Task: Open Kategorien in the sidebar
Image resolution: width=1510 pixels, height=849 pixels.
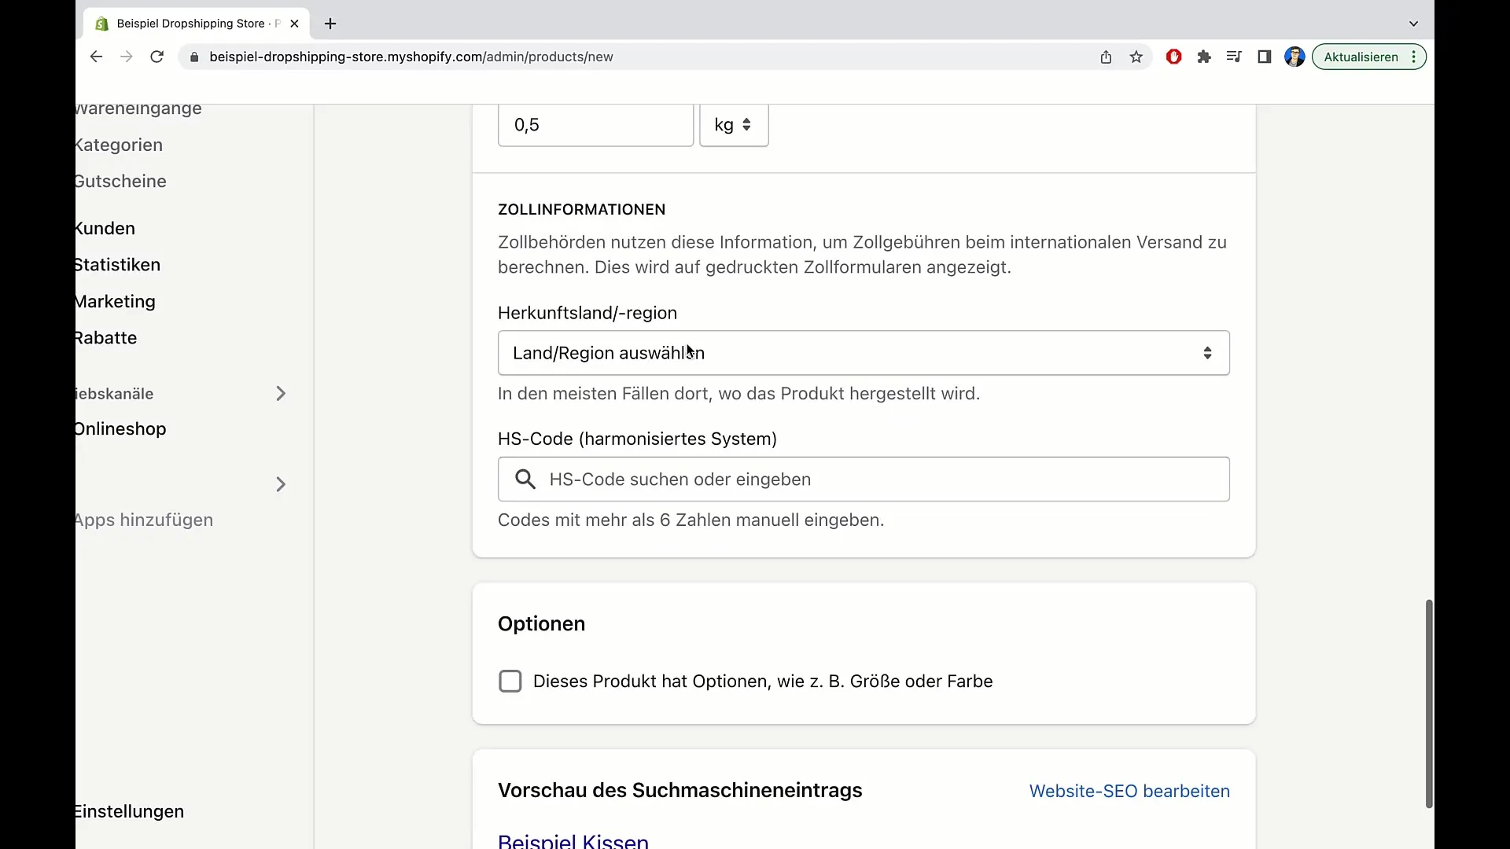Action: pos(119,145)
